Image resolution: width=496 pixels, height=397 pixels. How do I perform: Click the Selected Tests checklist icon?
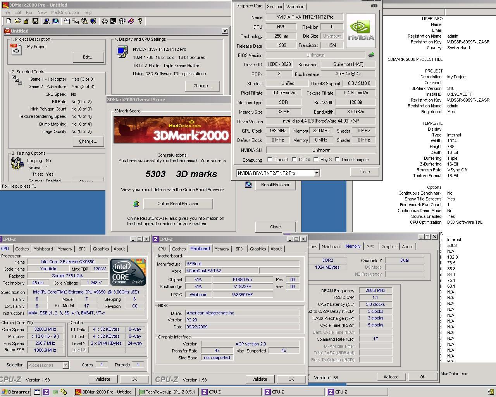click(x=17, y=80)
